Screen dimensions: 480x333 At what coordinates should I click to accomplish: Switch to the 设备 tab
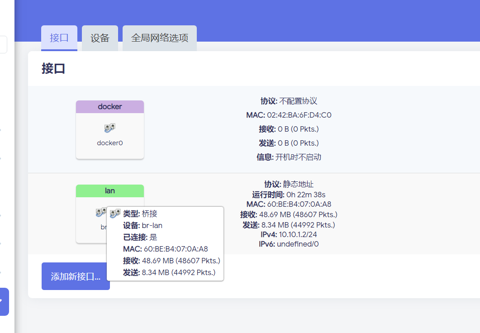100,38
